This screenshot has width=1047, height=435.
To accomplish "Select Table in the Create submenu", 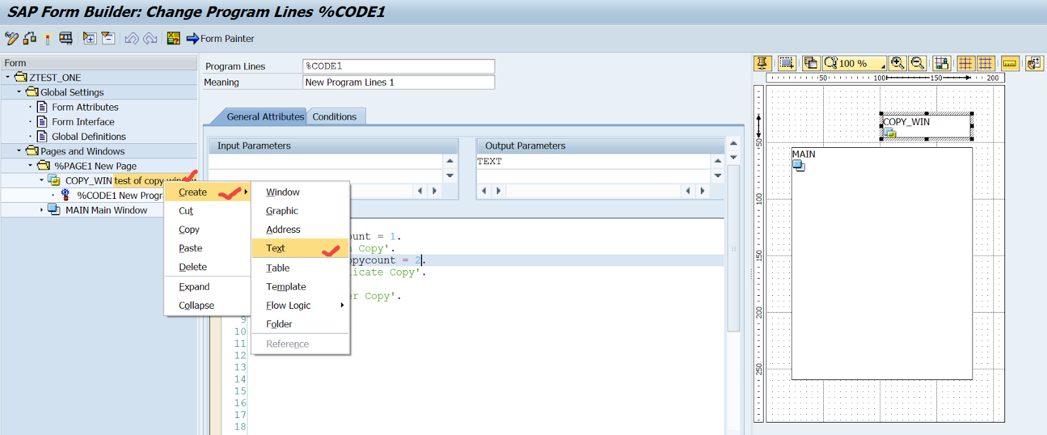I will (x=300, y=268).
